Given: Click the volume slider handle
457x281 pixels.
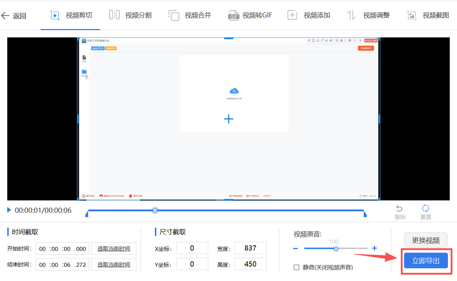Looking at the screenshot, I should (336, 248).
